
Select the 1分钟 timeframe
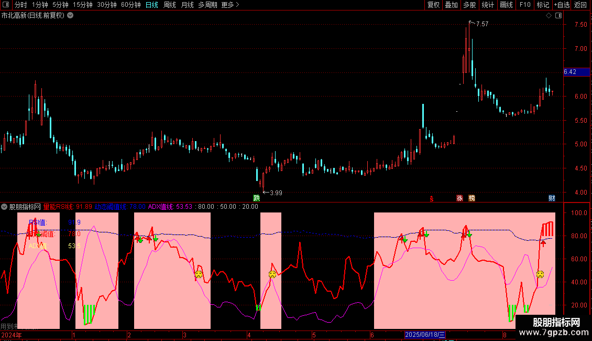[x=40, y=5]
